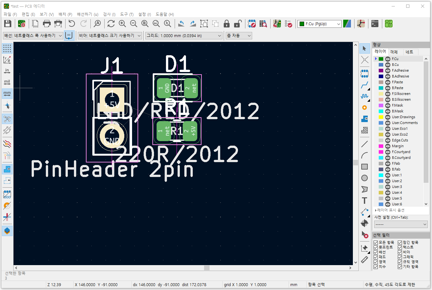Switch units to millimeters

point(7,94)
